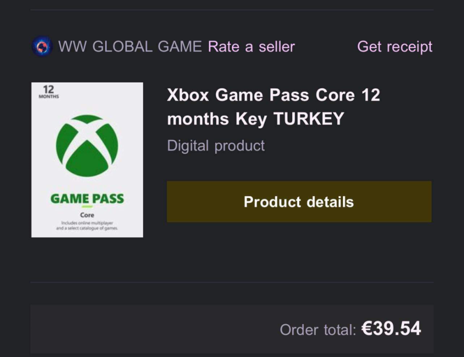The image size is (464, 357).
Task: Click the card's online multiplayer fine print
Action: [x=87, y=226]
